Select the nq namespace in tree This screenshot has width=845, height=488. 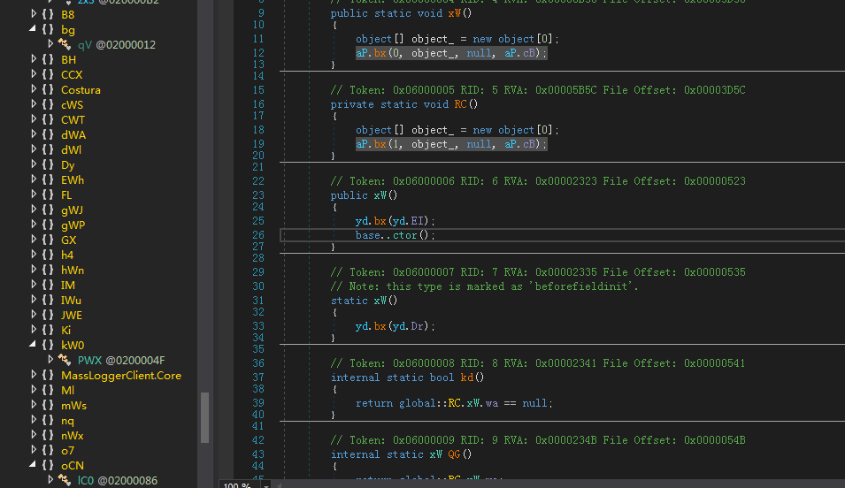(x=67, y=421)
